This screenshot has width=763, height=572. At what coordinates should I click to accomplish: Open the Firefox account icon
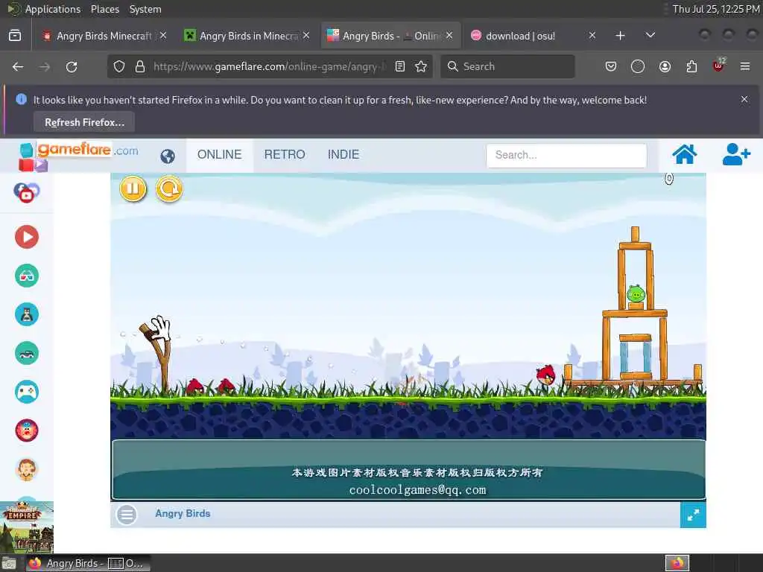665,66
